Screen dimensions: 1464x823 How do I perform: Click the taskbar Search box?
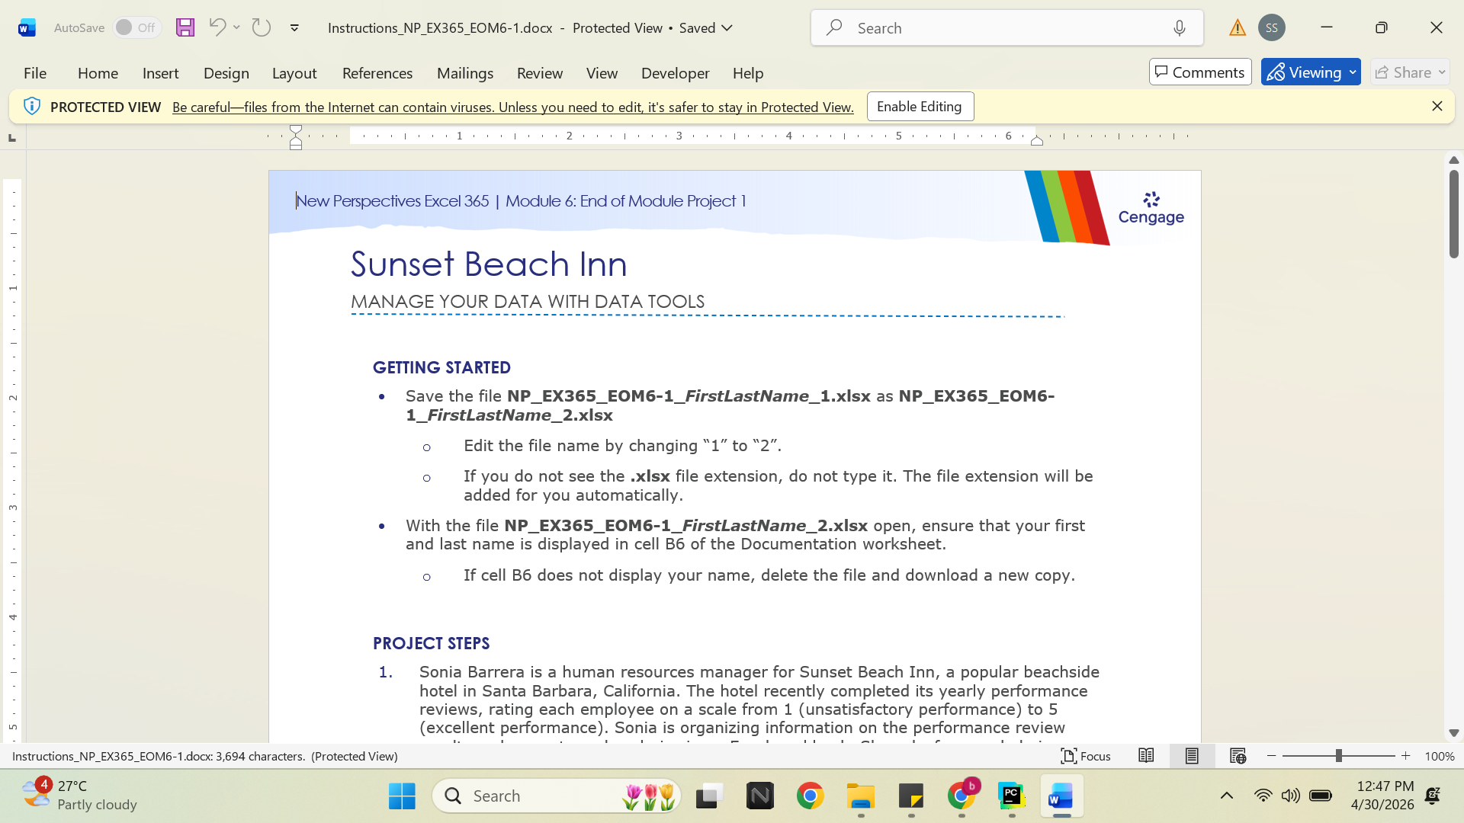[x=557, y=796]
